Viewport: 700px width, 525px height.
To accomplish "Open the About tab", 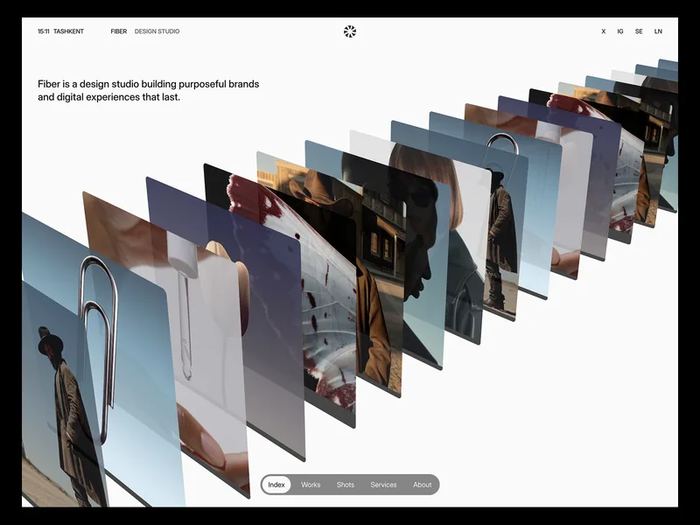I will point(423,485).
